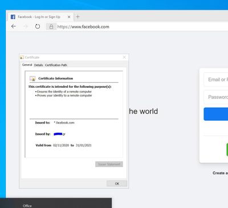This screenshot has width=228, height=208.
Task: Click the Certificate dialog title icon
Action: [22, 57]
